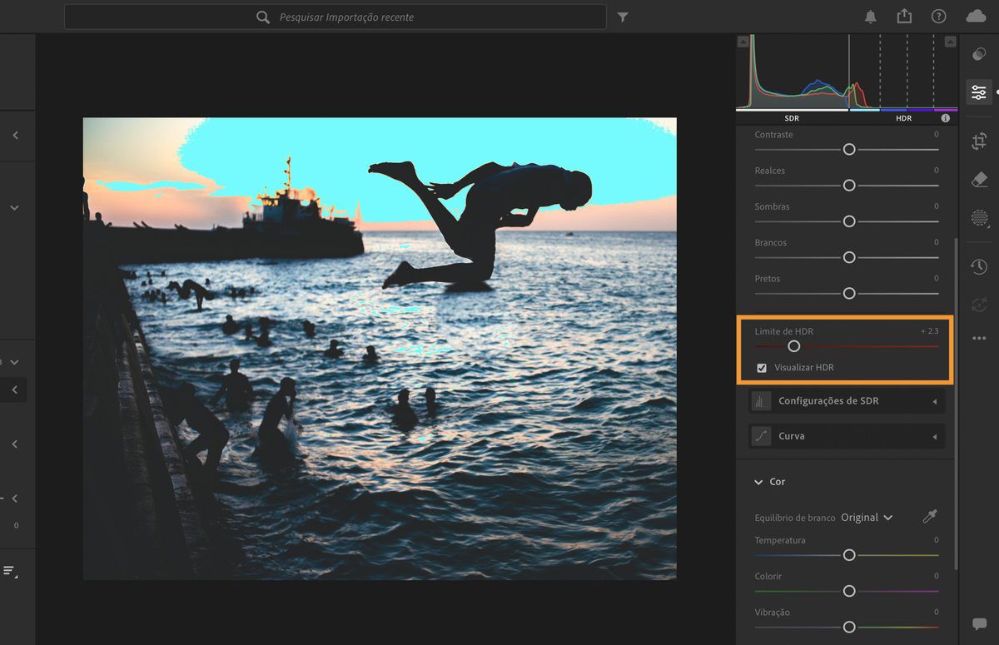This screenshot has height=645, width=999.
Task: Open the cloud sync status icon
Action: click(976, 17)
